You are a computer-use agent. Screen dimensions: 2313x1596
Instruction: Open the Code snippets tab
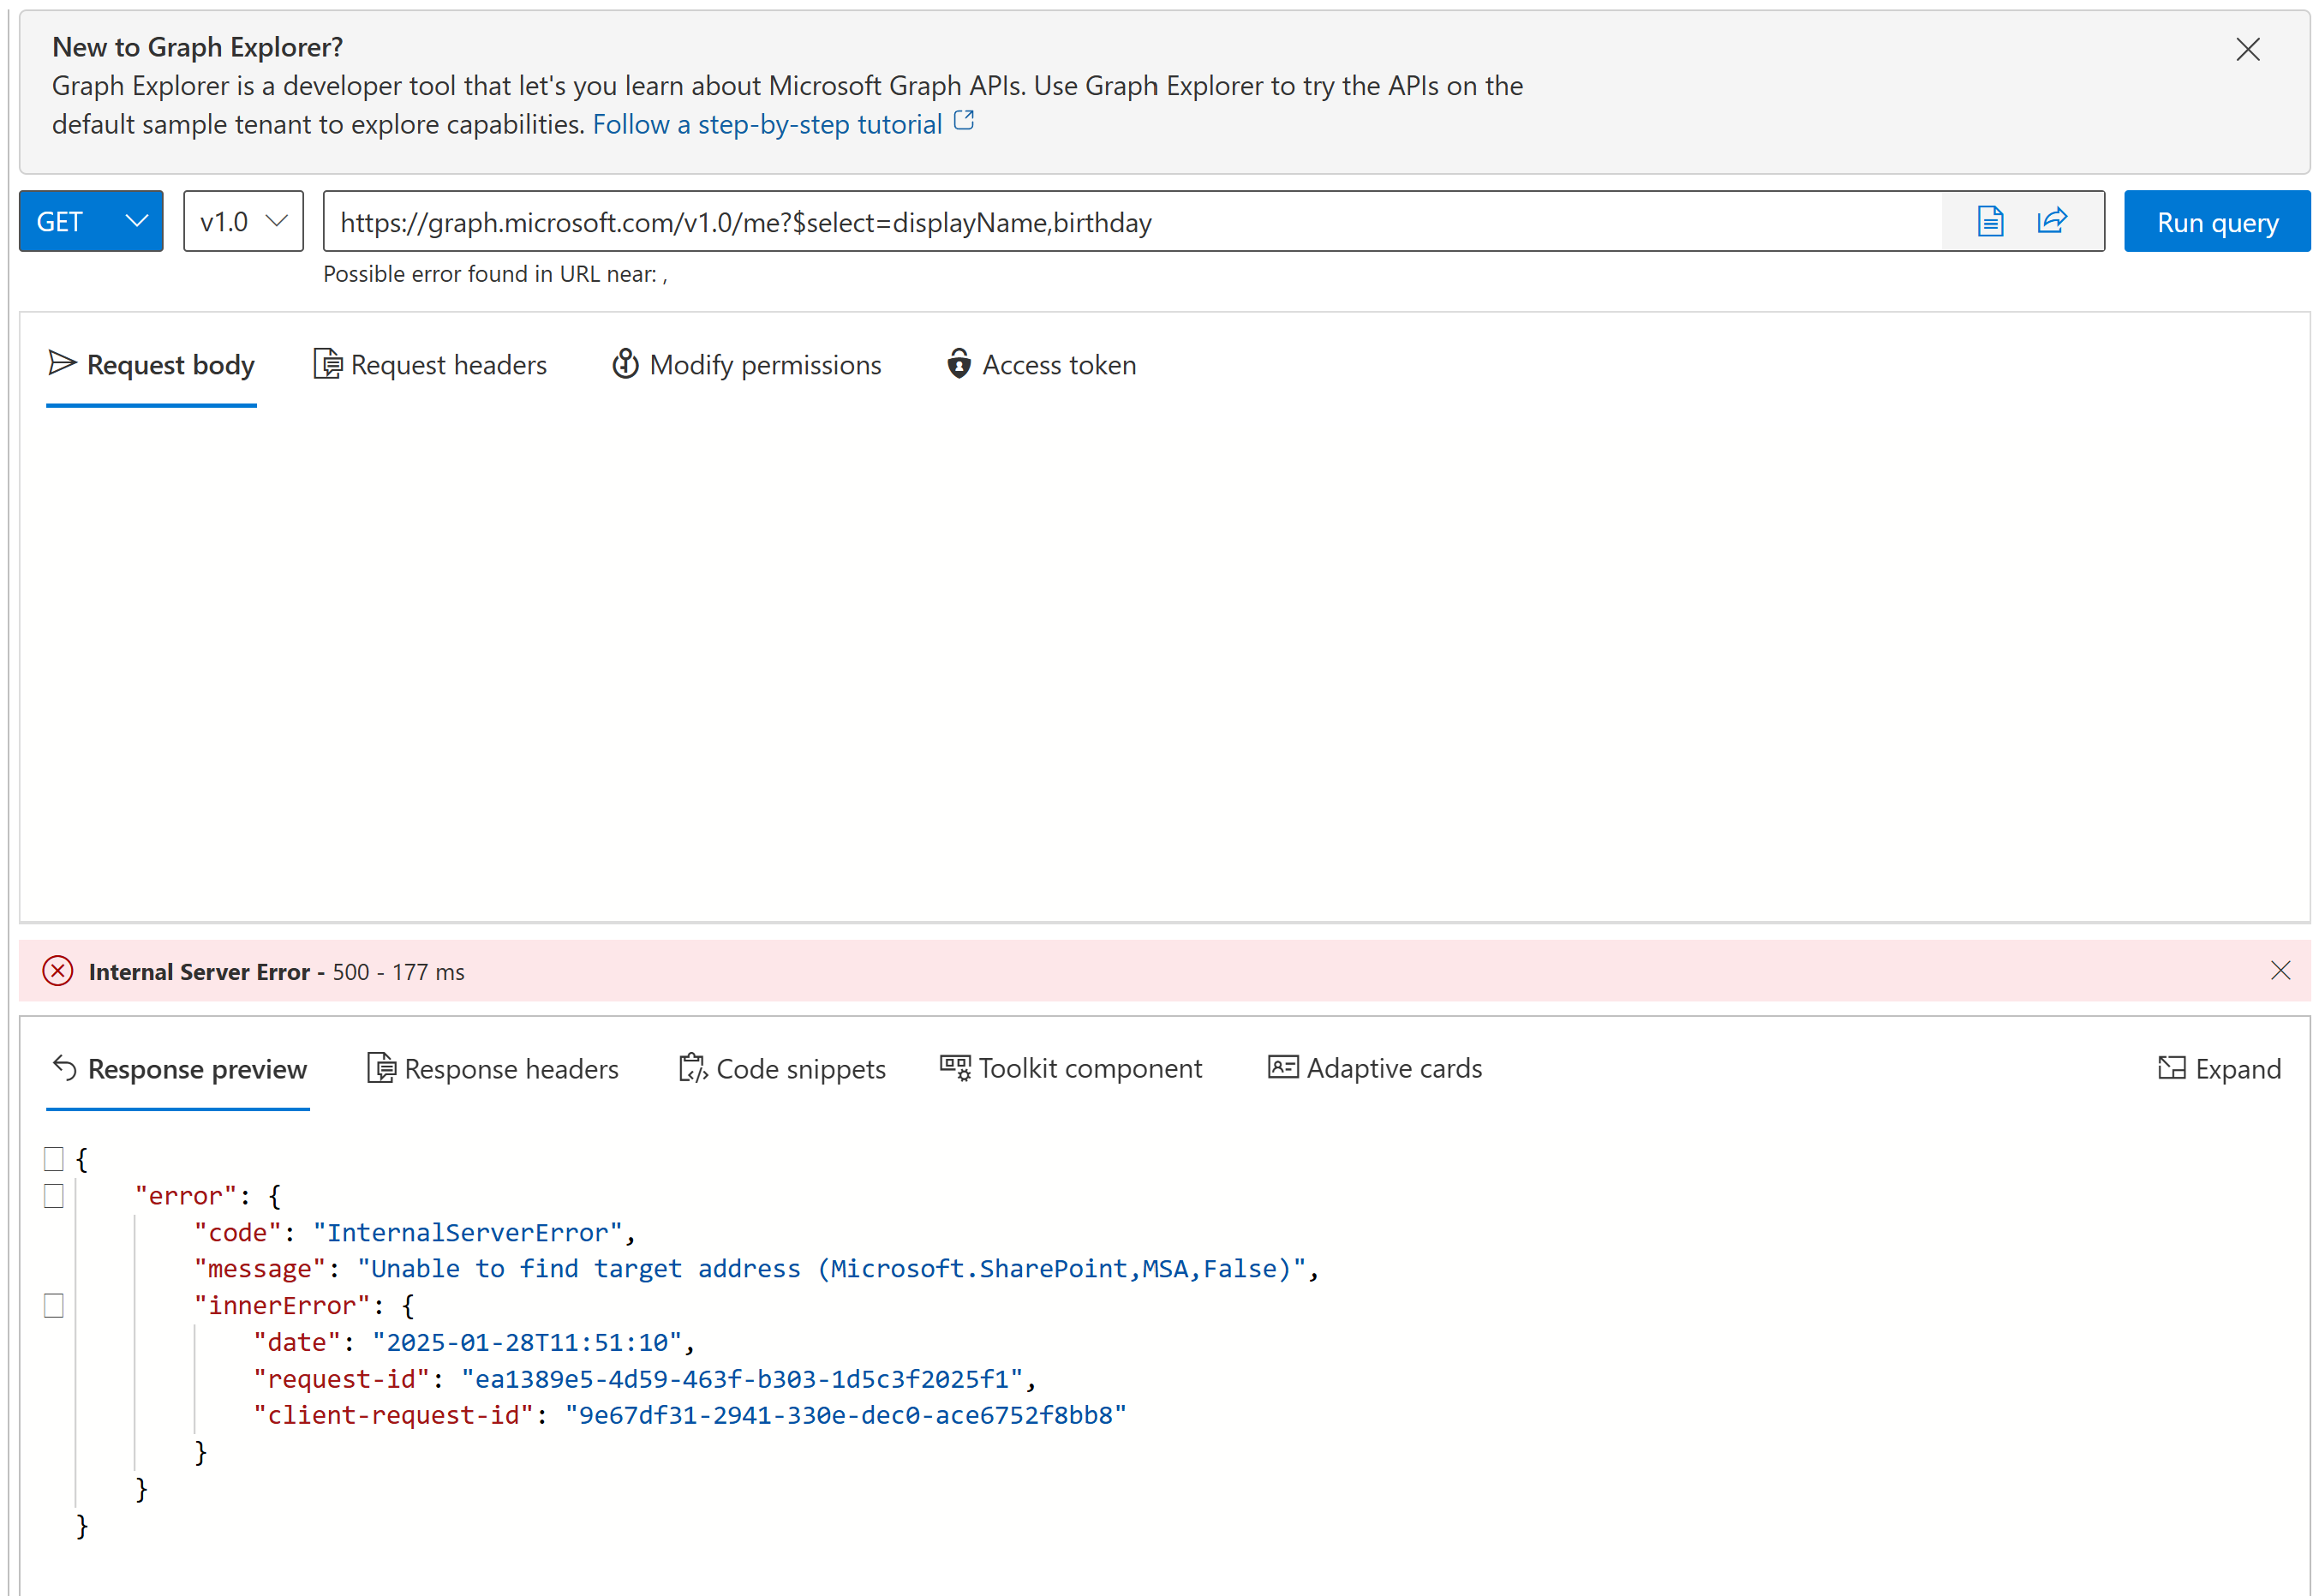coord(782,1069)
